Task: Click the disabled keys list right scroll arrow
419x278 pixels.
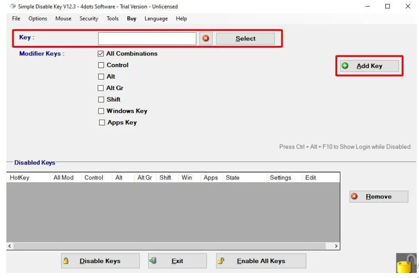Action: coord(336,246)
